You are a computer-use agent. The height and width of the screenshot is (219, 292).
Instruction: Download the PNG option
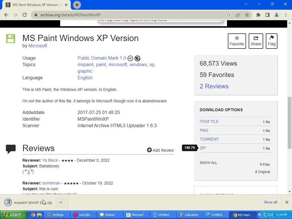pyautogui.click(x=204, y=130)
